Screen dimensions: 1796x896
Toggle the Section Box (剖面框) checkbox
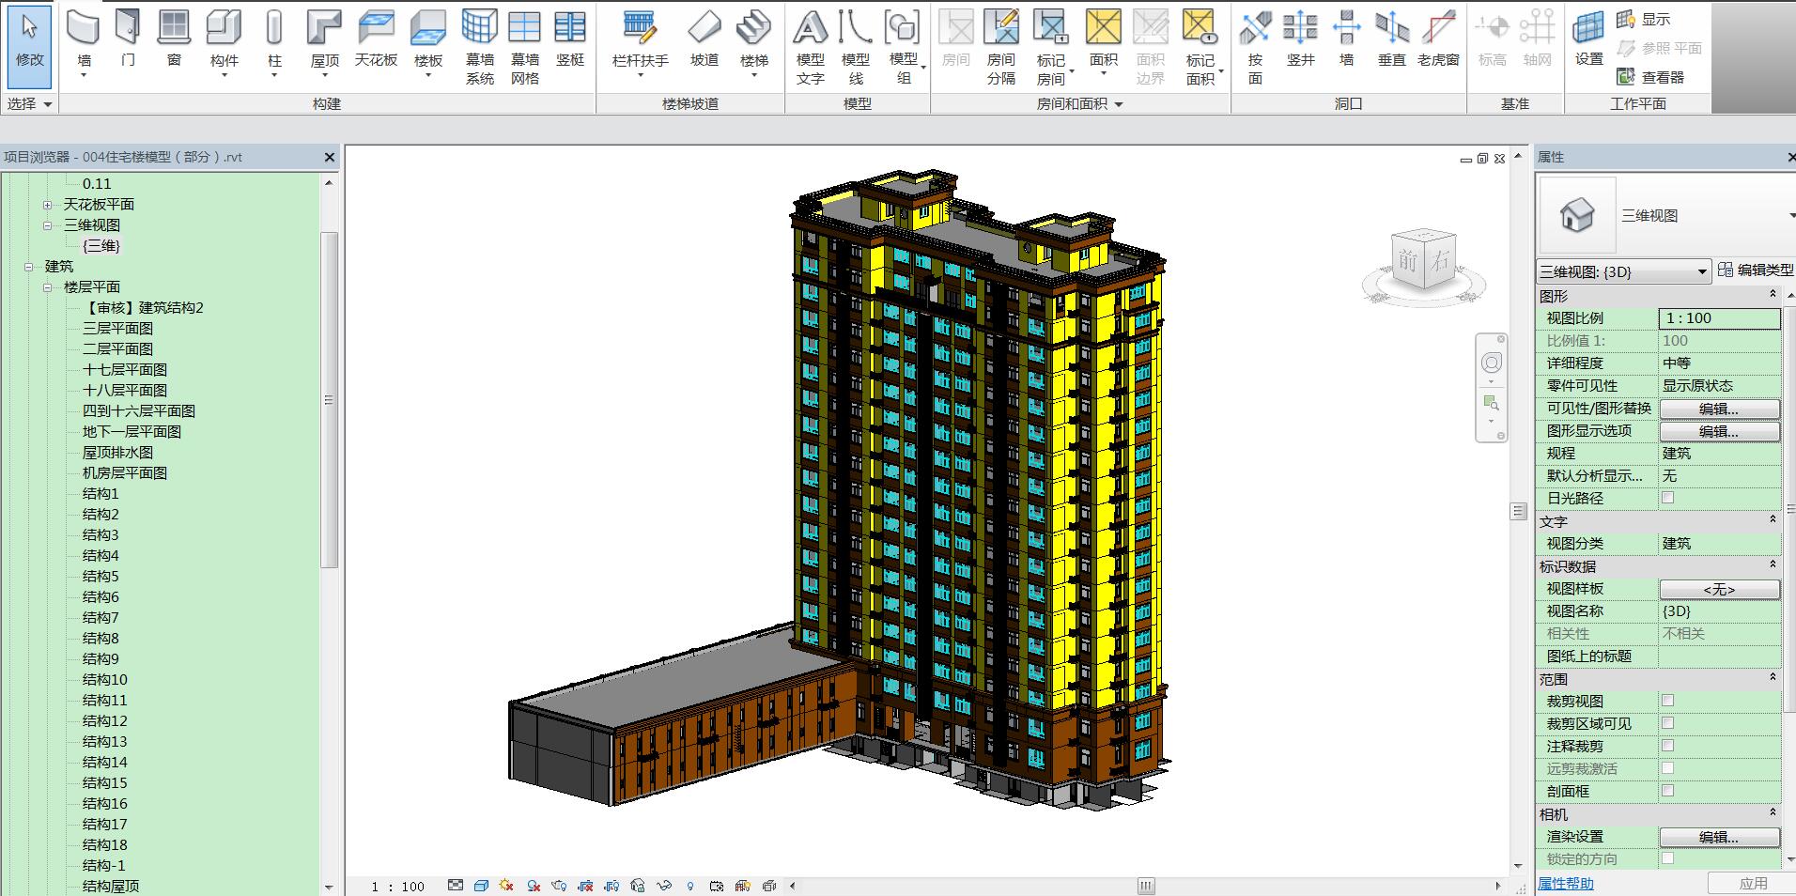coord(1667,791)
